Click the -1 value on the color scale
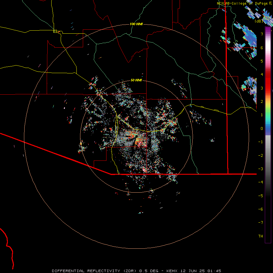Image resolution: width=273 pixels, height=273 pixels. point(261,142)
